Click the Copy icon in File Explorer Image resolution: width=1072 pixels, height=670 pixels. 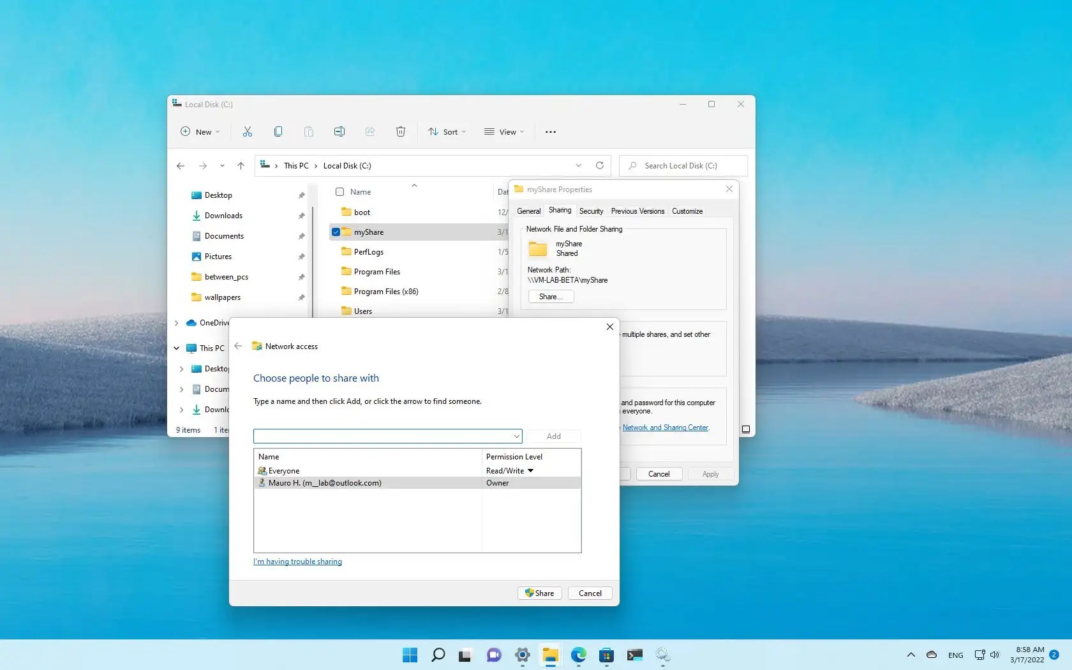[278, 131]
